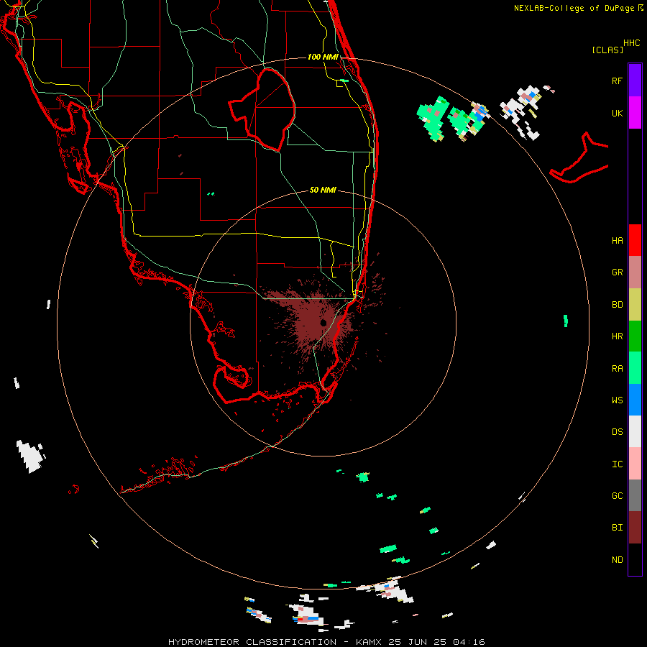647x647 pixels.
Task: Click the magenta UK legend swatch
Action: [x=635, y=113]
